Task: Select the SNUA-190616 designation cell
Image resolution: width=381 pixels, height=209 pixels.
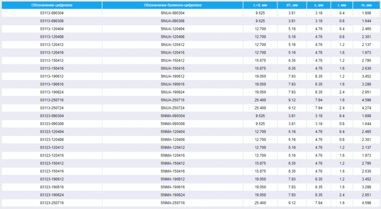Action: pyautogui.click(x=173, y=84)
